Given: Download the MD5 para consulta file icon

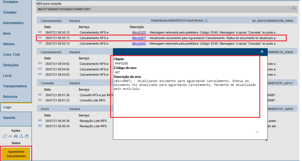Looking at the screenshot, I should 294,8.
